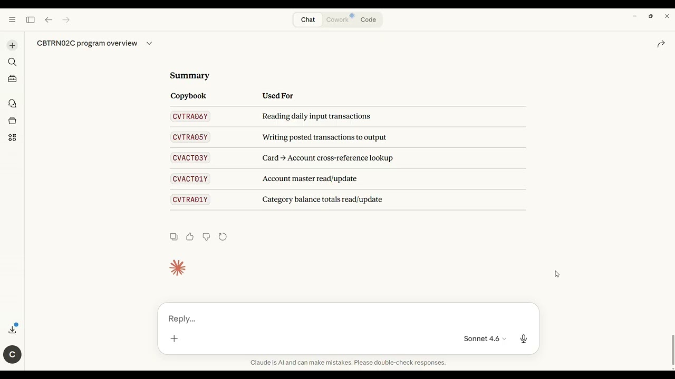This screenshot has height=379, width=675.
Task: Give thumbs up to the response
Action: click(190, 237)
